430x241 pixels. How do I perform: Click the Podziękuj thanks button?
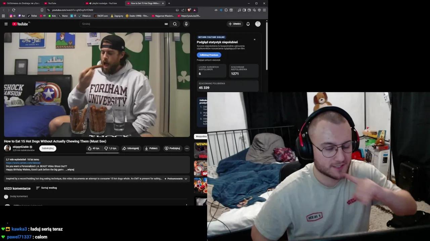[x=172, y=148]
